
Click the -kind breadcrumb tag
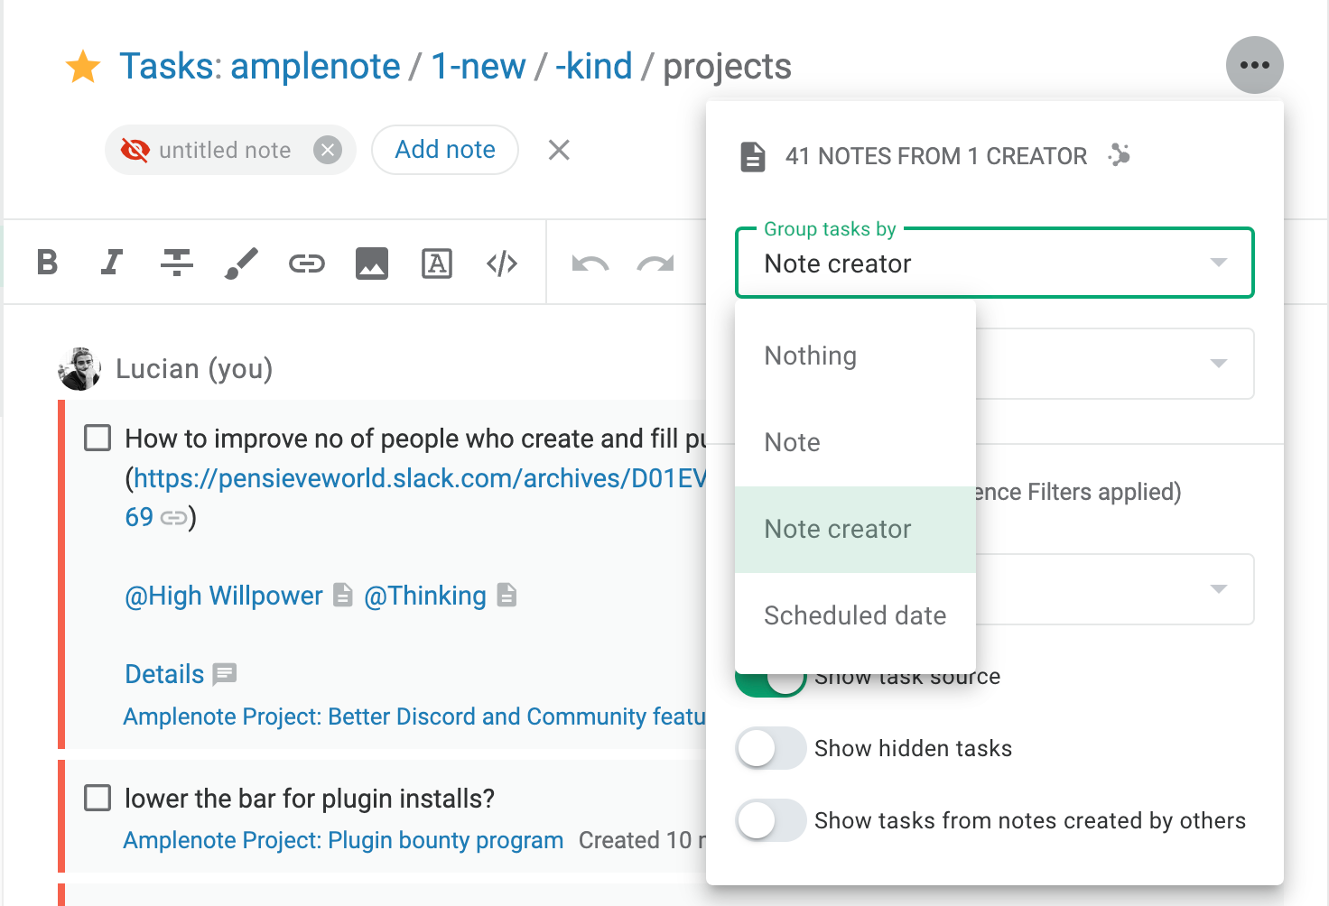click(593, 66)
